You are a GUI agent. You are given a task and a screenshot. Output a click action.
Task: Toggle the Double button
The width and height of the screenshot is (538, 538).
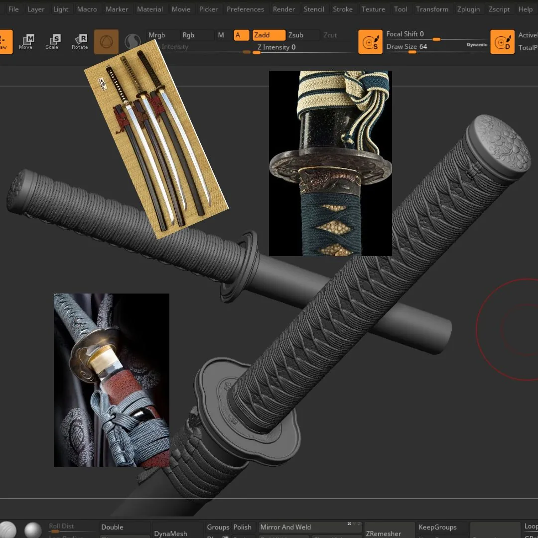point(125,528)
